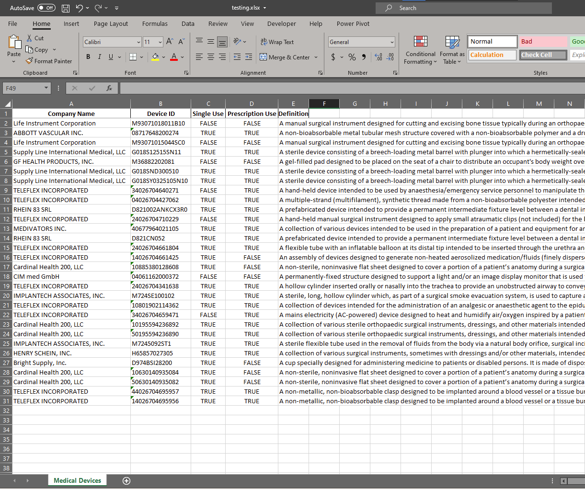This screenshot has height=489, width=585.
Task: Align text to the left
Action: tap(199, 57)
